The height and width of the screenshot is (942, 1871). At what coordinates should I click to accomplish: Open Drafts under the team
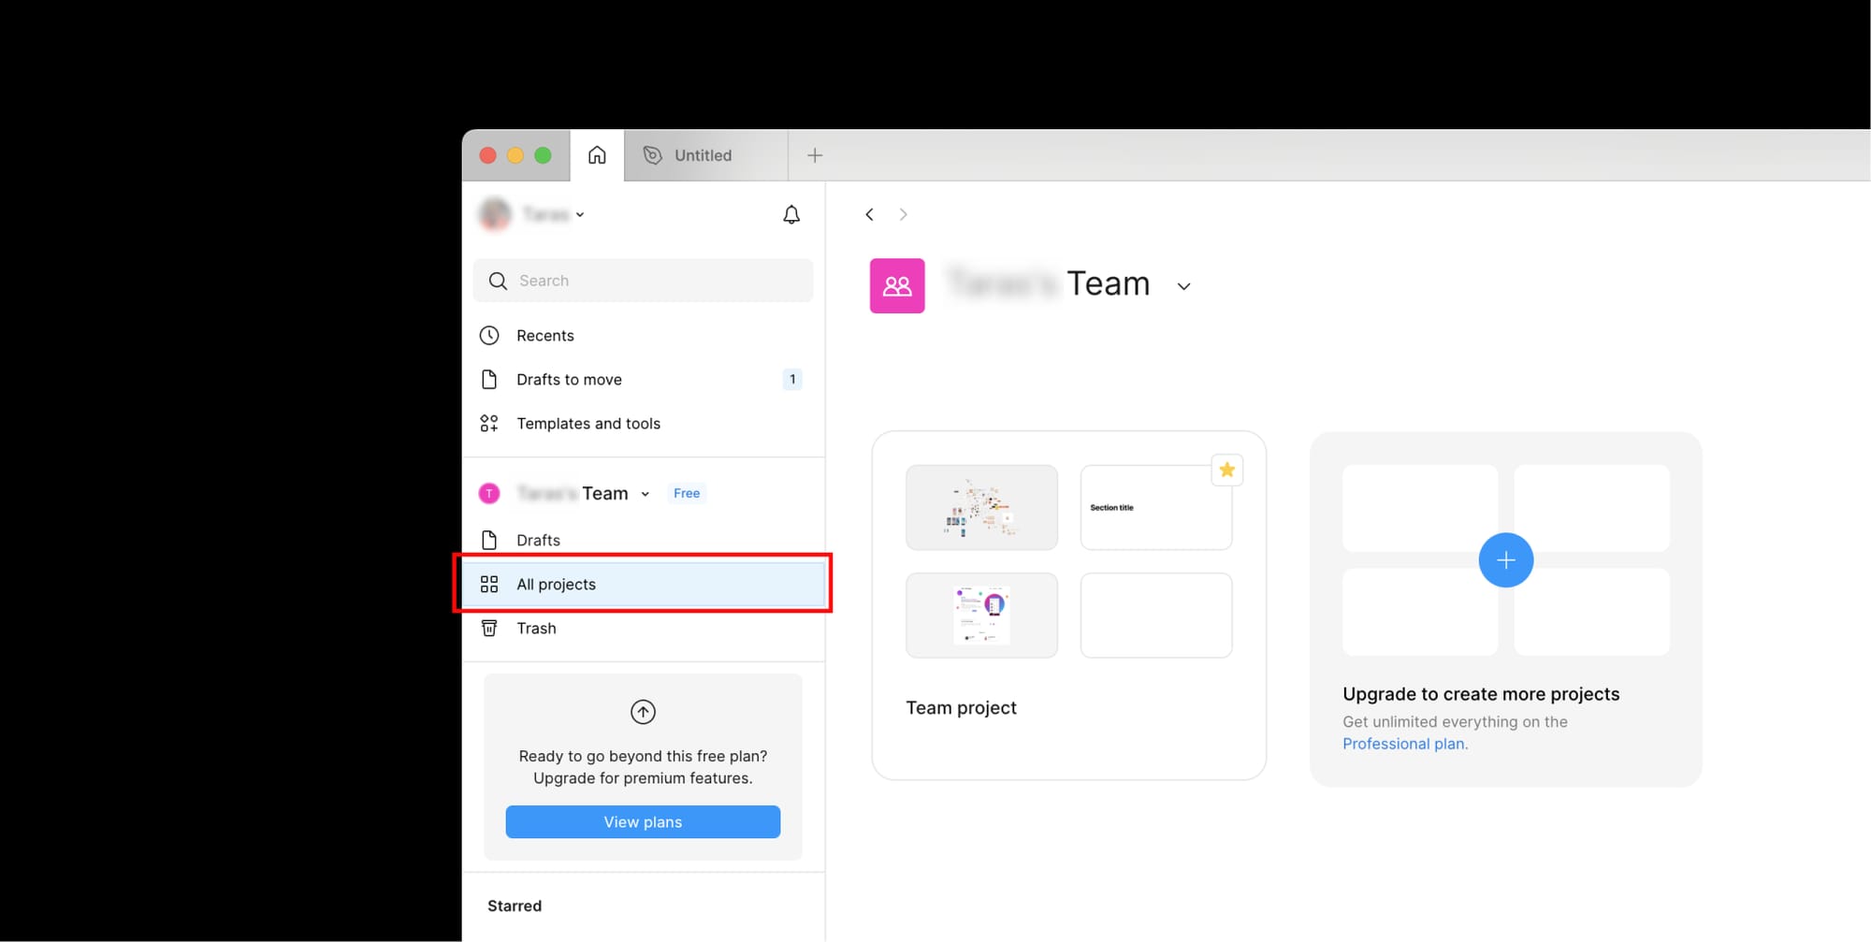643,541
